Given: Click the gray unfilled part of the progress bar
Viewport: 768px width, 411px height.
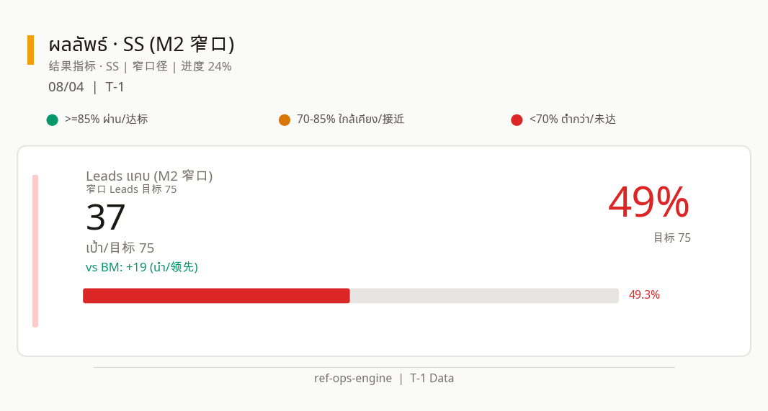Looking at the screenshot, I should (483, 296).
